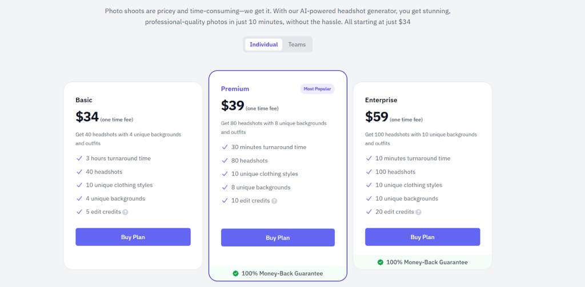
Task: Buy the Basic $34 plan
Action: tap(133, 237)
